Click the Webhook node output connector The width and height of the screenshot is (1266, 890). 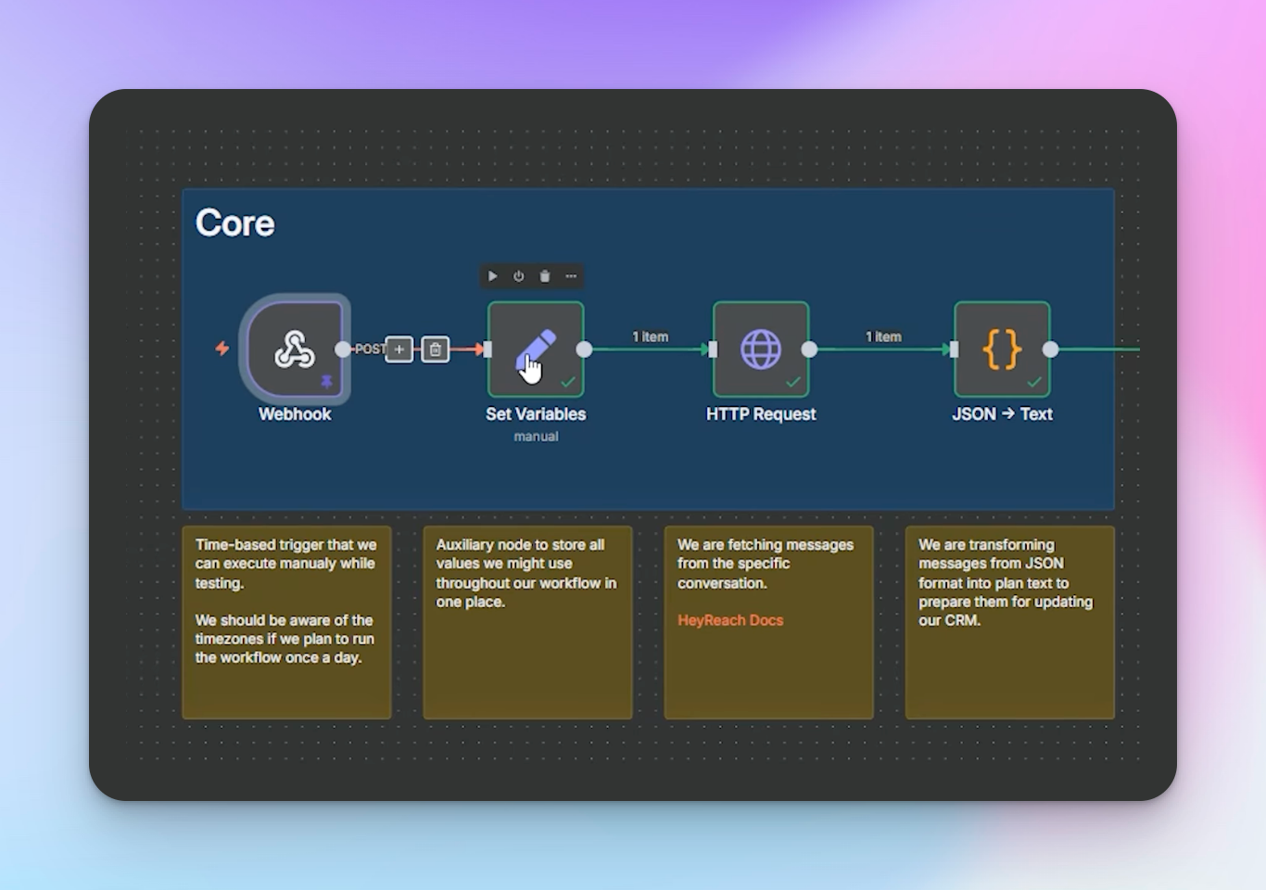[x=343, y=350]
